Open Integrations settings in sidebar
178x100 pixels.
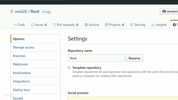point(36,81)
